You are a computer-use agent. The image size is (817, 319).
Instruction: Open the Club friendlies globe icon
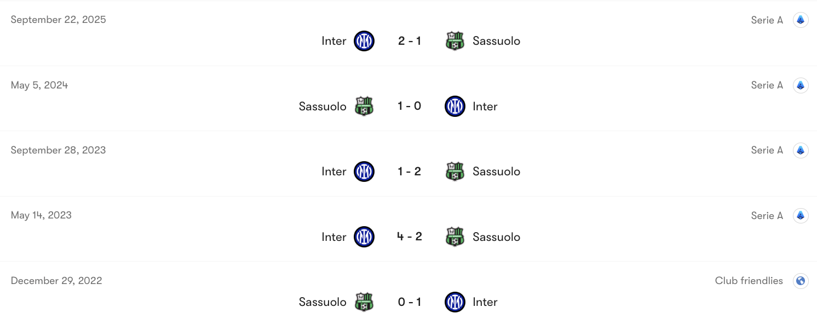(800, 281)
